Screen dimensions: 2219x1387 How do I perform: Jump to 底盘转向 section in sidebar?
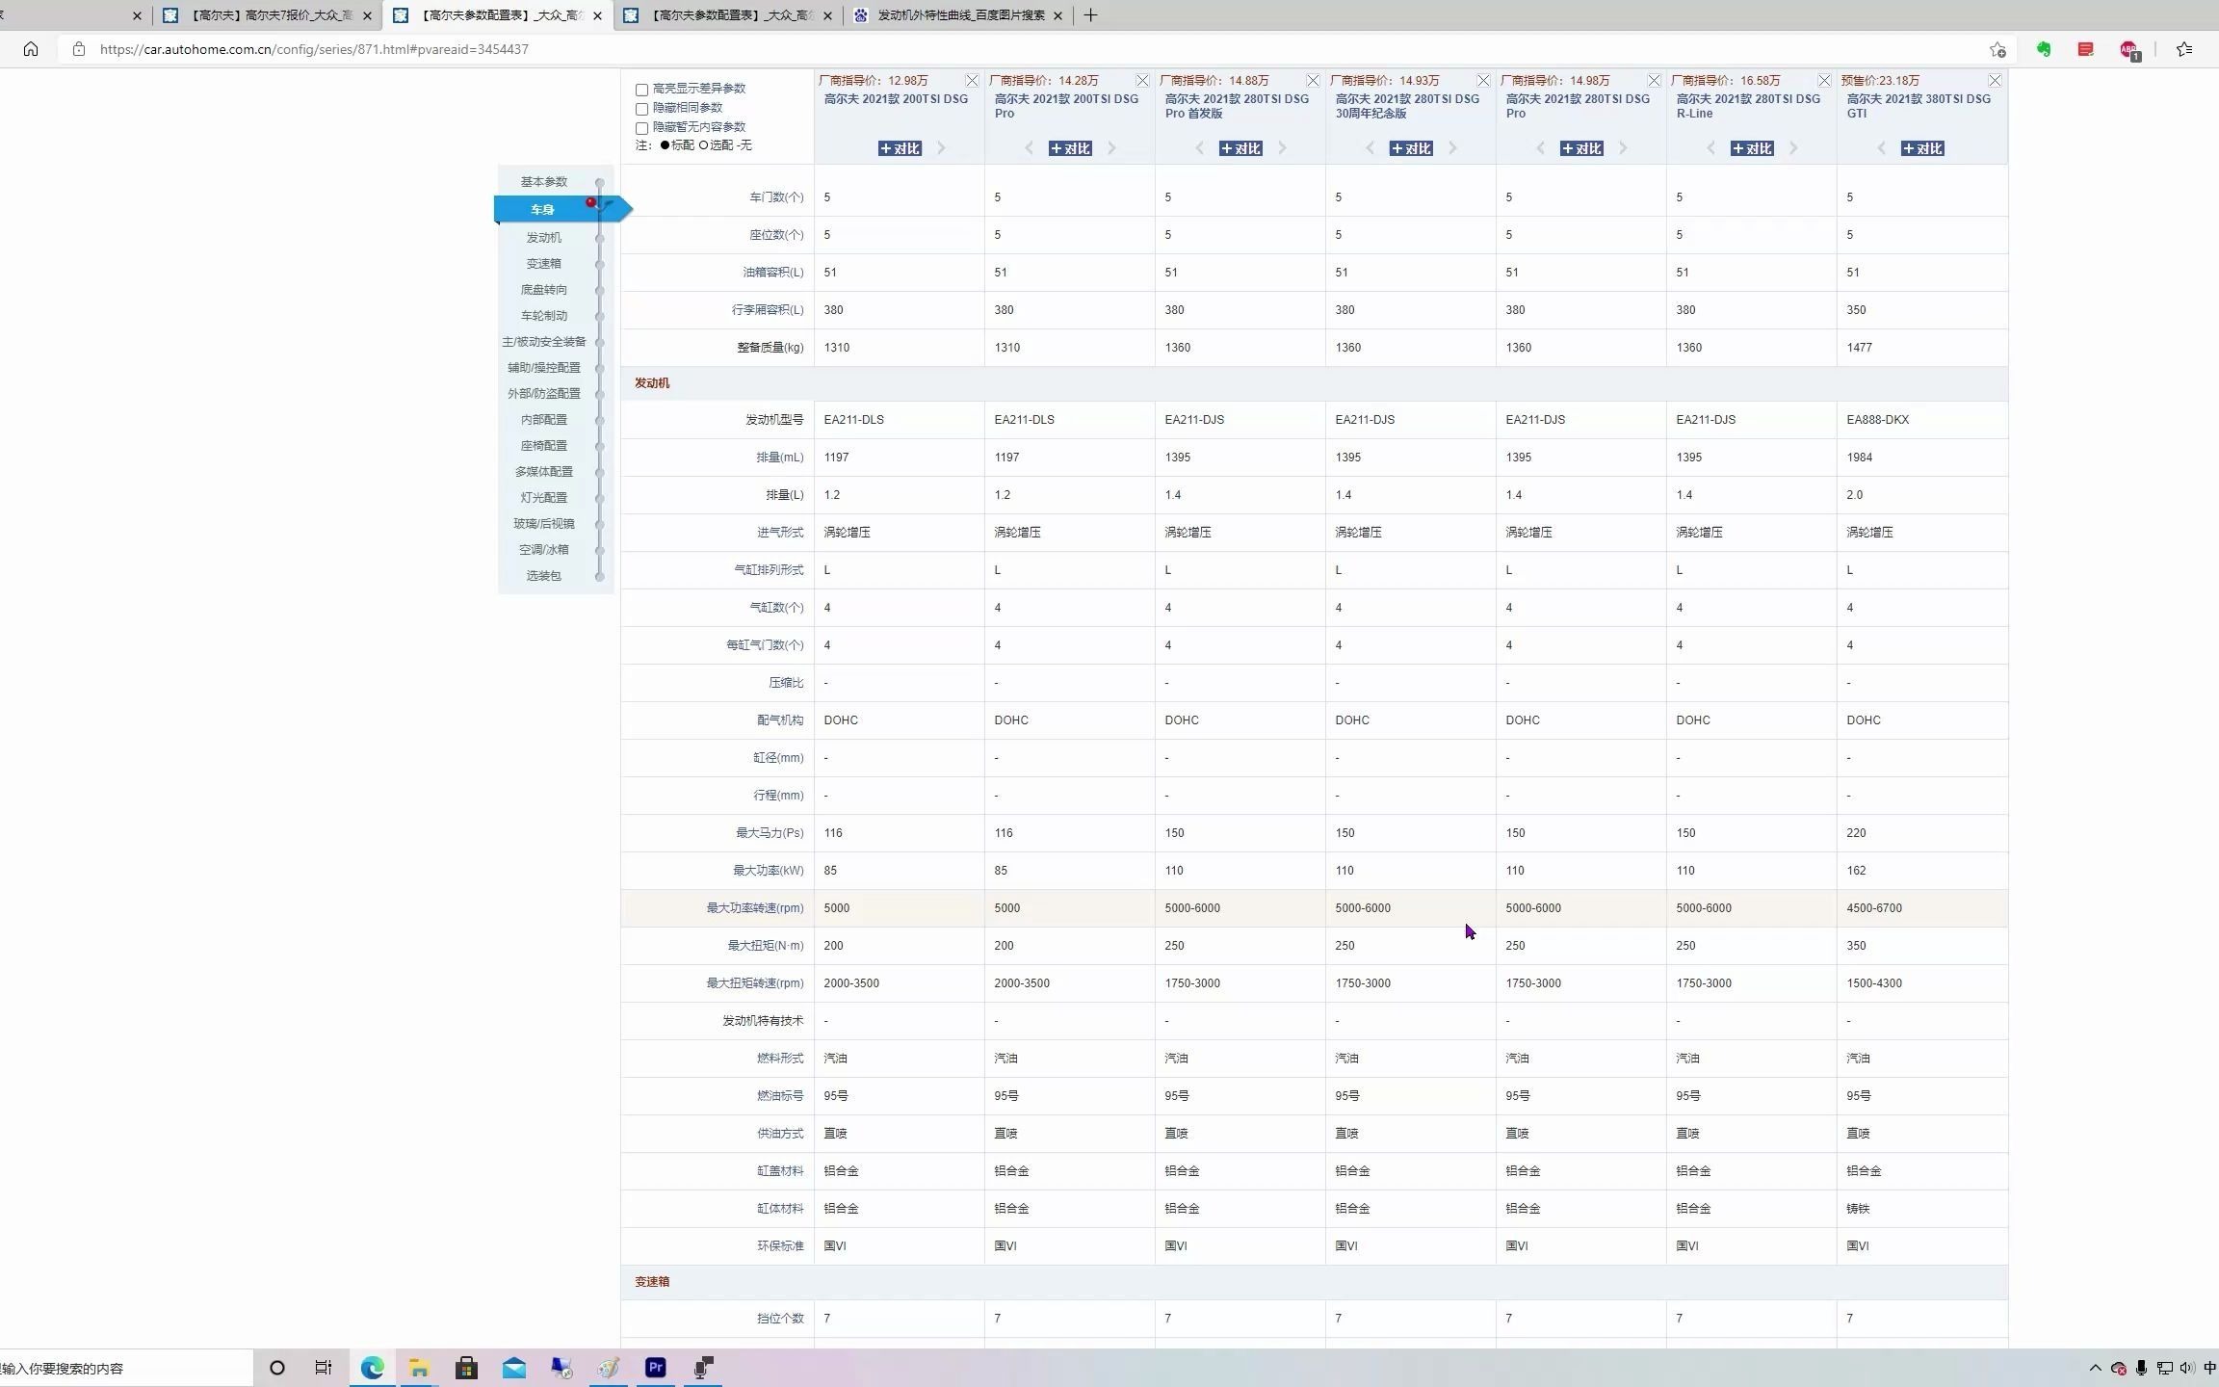[x=544, y=290]
